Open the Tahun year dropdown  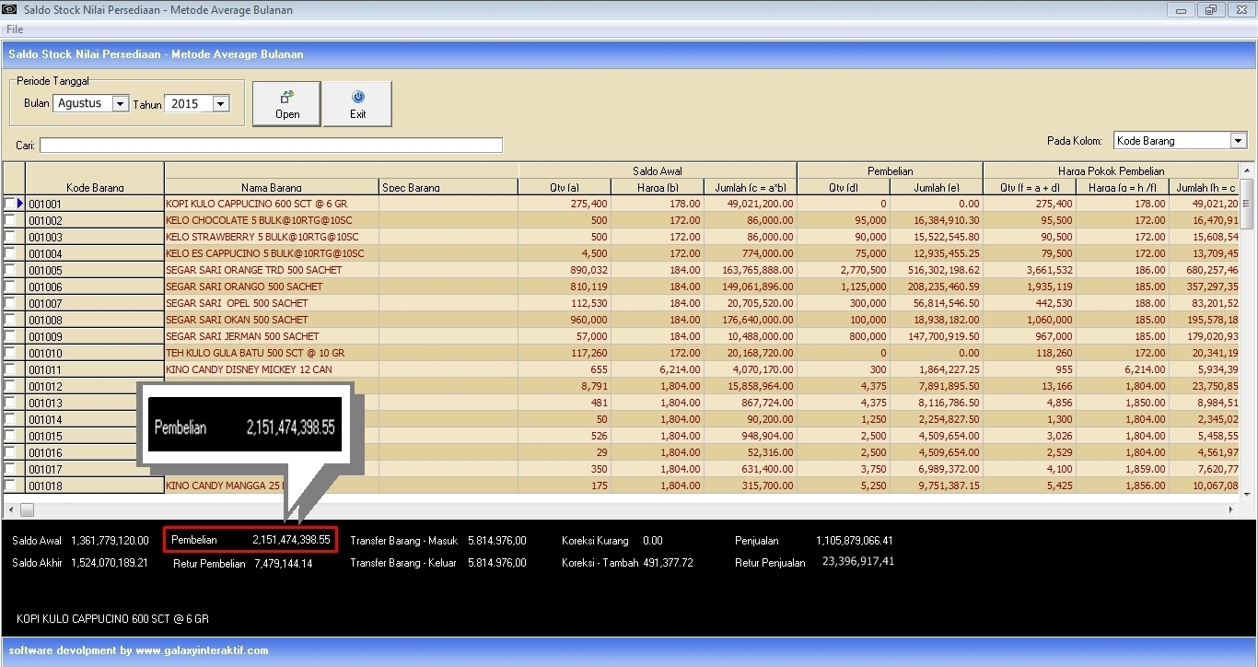pyautogui.click(x=220, y=104)
